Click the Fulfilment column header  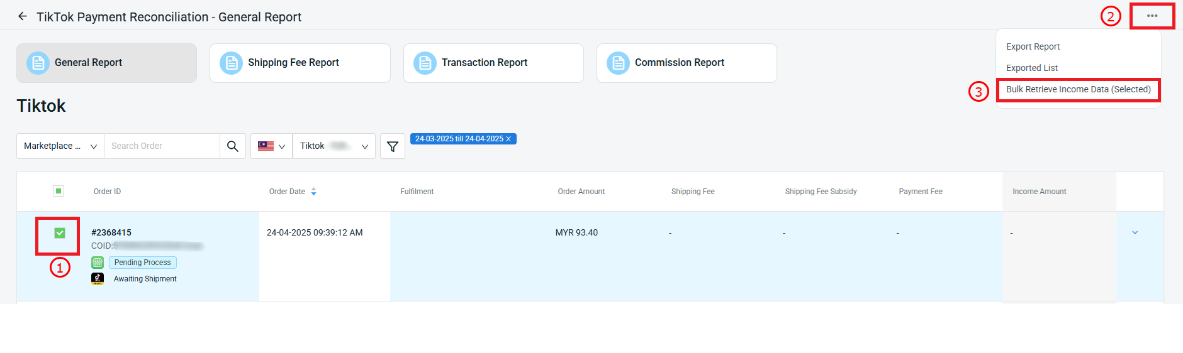point(417,192)
